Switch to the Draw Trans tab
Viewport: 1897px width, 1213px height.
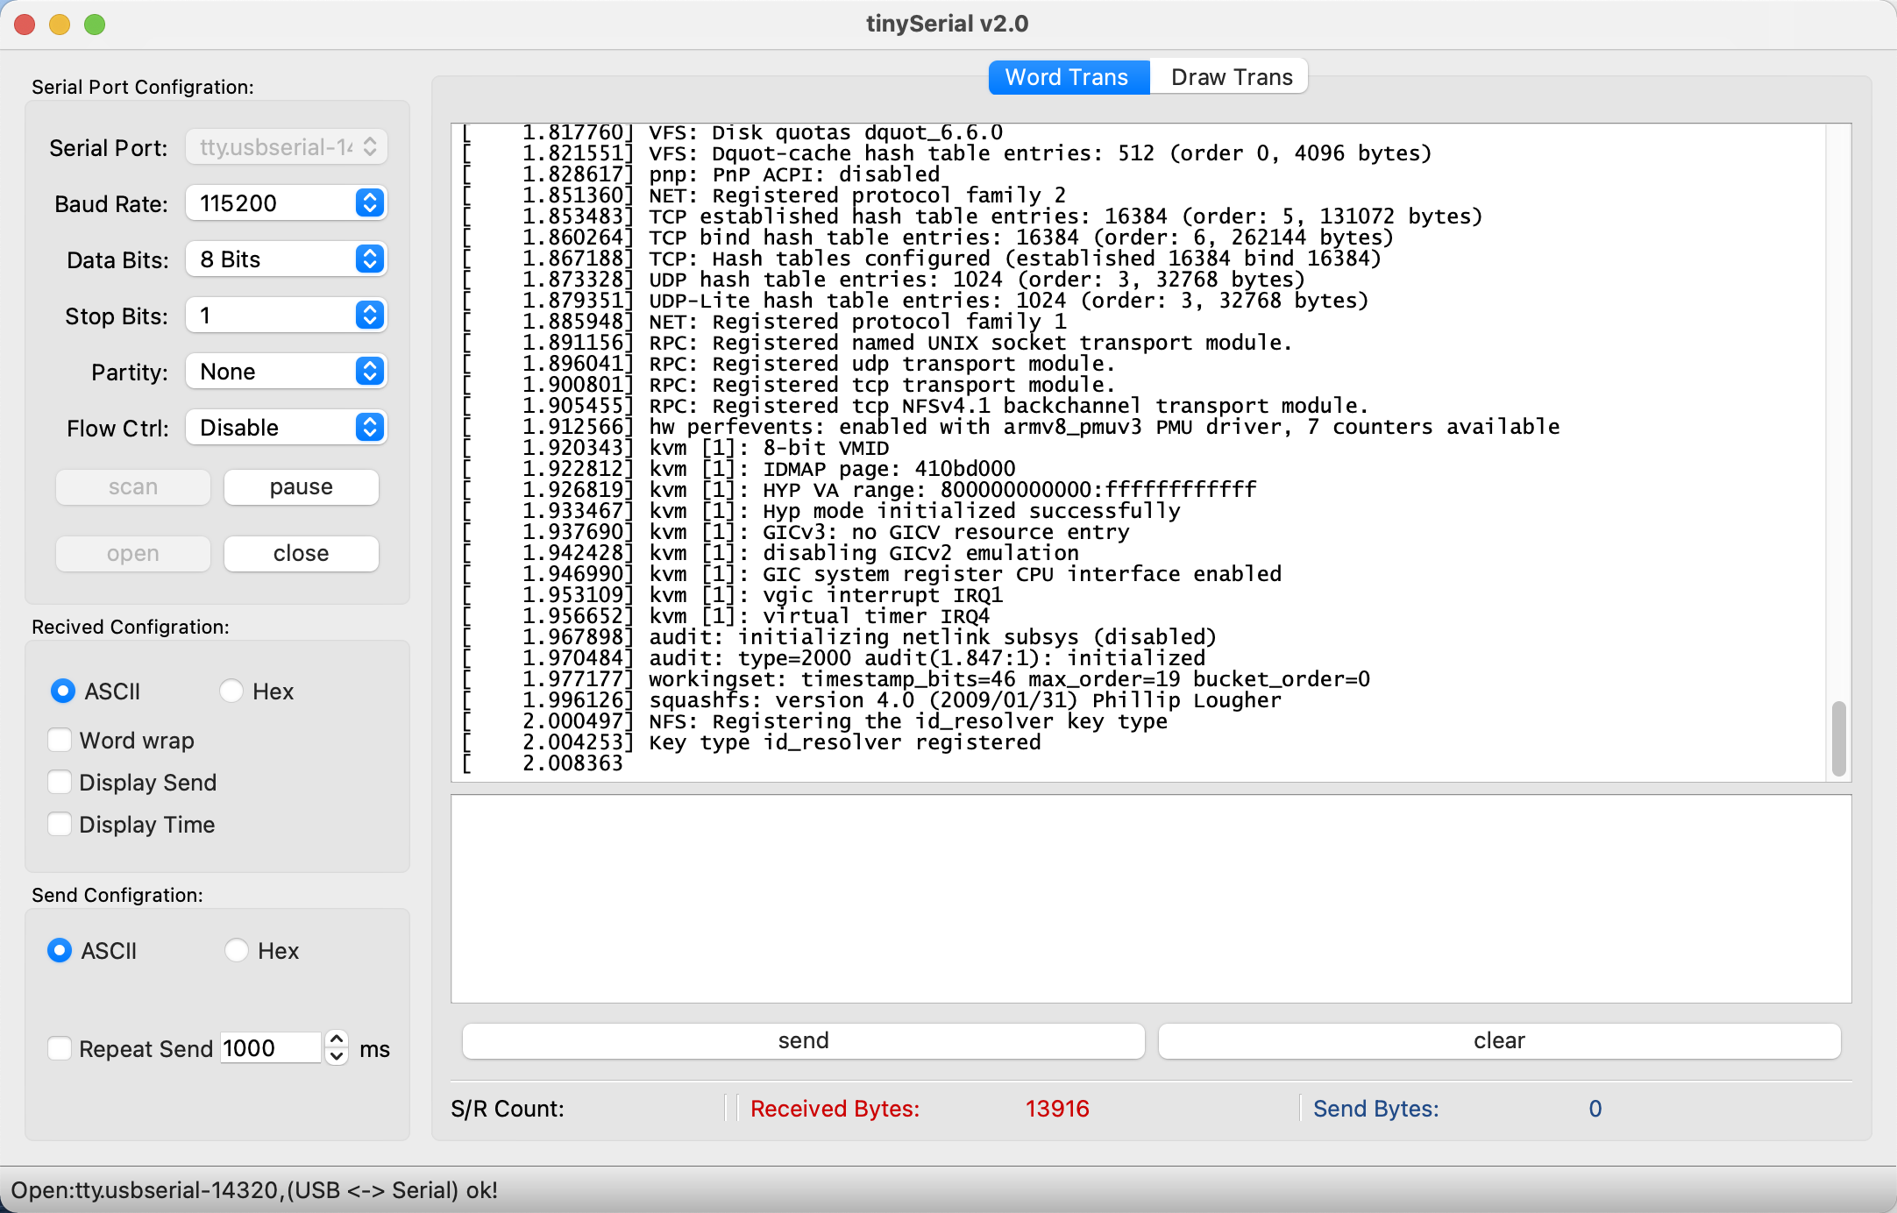pos(1231,77)
